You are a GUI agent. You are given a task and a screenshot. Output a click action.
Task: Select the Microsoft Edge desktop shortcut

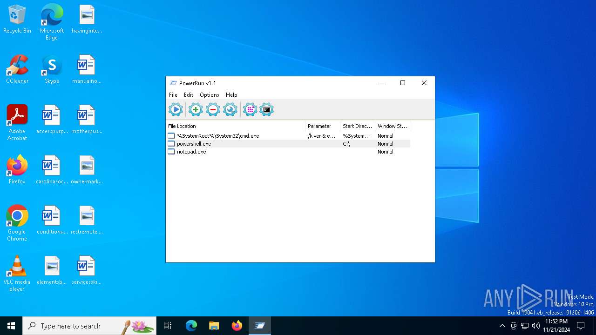tap(52, 22)
